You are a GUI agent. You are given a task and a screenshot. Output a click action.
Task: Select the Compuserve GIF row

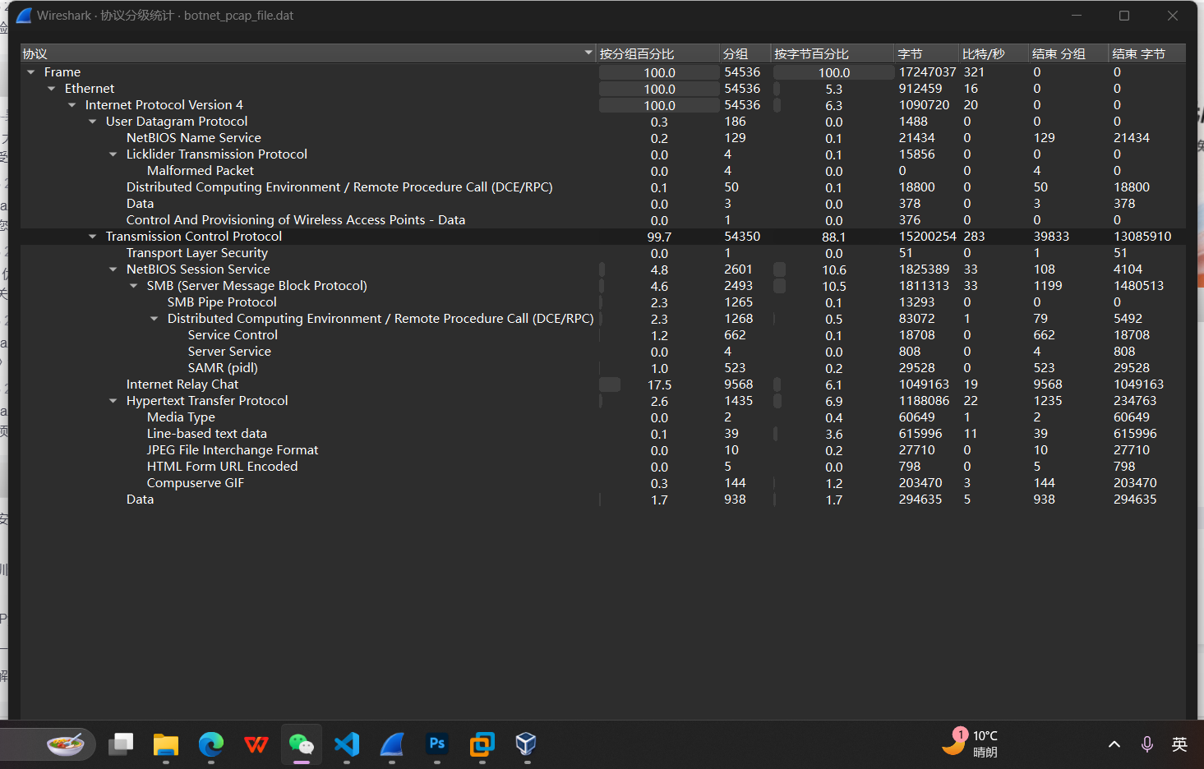click(603, 483)
